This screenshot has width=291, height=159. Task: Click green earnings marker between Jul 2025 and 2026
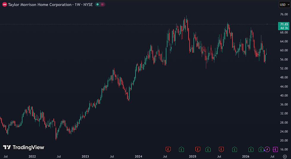coord(235,149)
